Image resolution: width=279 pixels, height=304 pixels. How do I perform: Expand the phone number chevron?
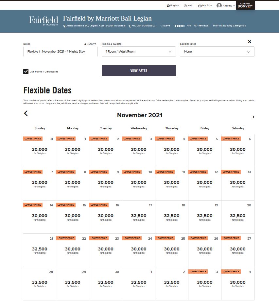154,26
